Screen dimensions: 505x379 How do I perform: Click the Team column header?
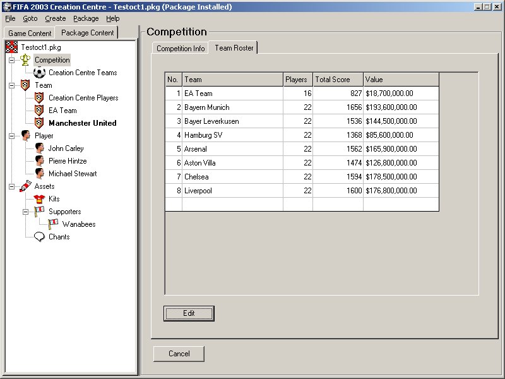[x=233, y=80]
